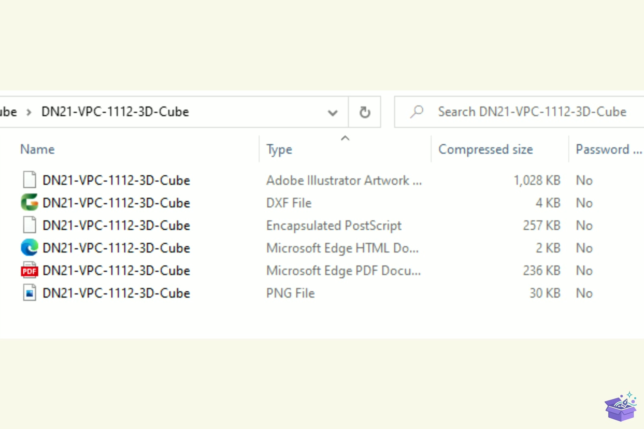Select the 1,028 KB Illustrator Artwork row
The image size is (644, 429).
pos(322,180)
